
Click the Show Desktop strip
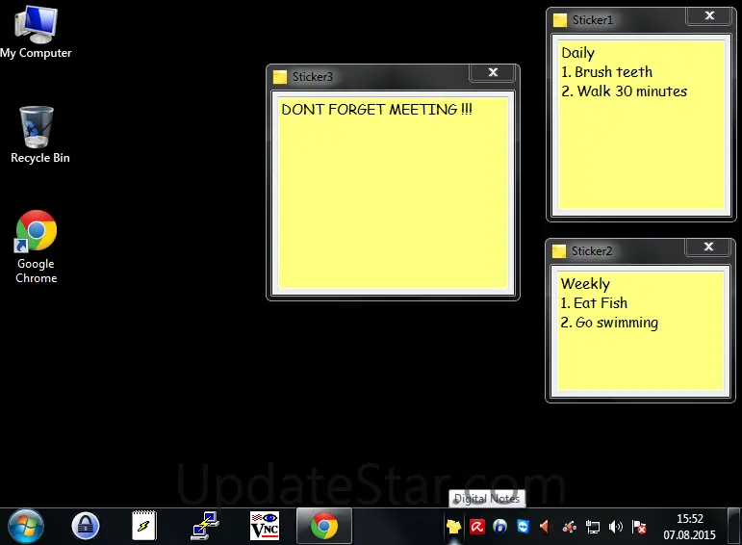click(x=734, y=526)
